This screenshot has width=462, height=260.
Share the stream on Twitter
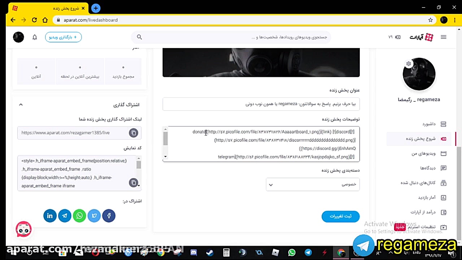click(94, 216)
